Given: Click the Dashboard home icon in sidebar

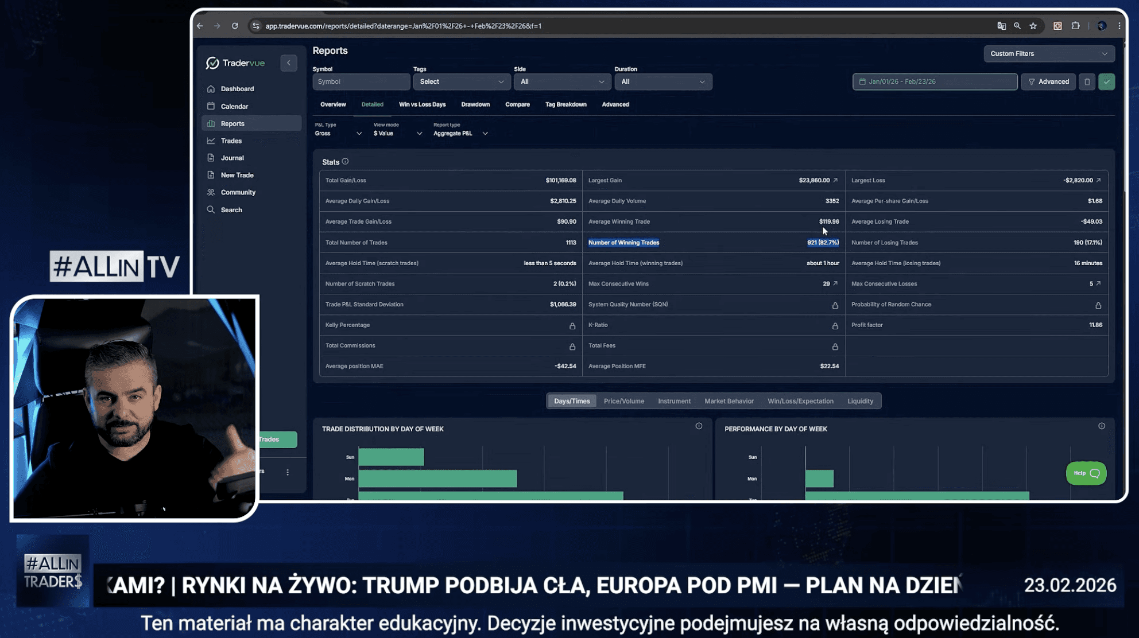Looking at the screenshot, I should 211,89.
